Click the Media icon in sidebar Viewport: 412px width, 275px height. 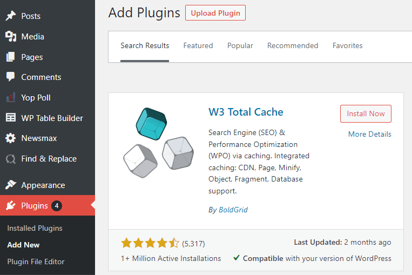(10, 36)
